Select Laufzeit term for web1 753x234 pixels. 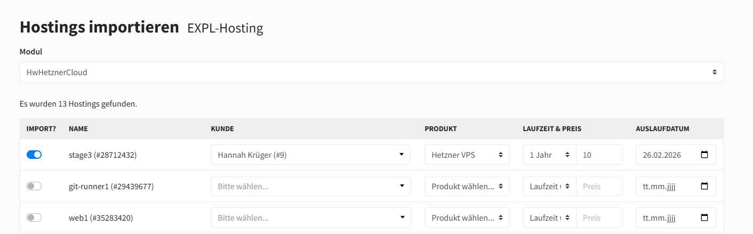(549, 217)
